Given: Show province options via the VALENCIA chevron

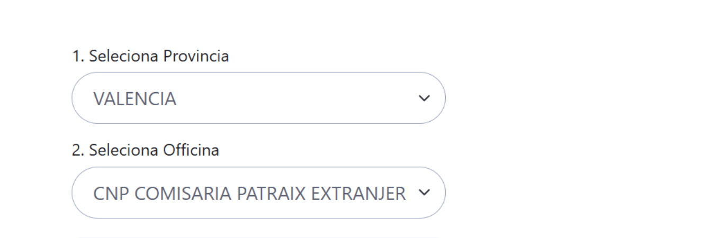Looking at the screenshot, I should click(424, 98).
